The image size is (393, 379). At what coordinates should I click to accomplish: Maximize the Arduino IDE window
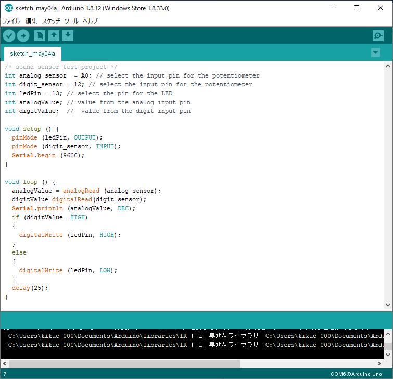[x=357, y=8]
